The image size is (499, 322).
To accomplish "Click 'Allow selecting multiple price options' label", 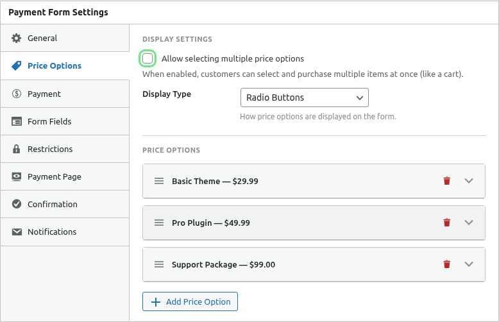I will pyautogui.click(x=233, y=59).
